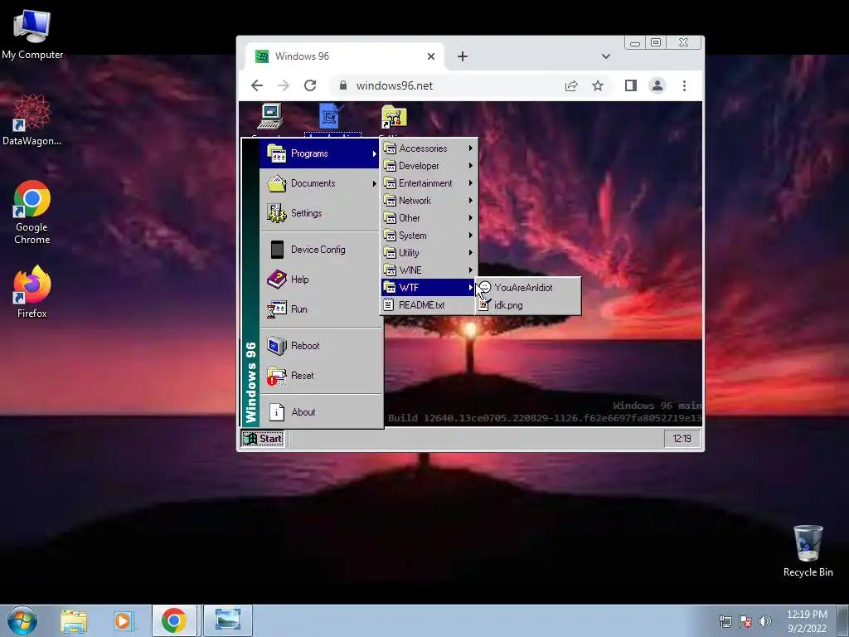Open the System programs folder
849x637 pixels.
428,236
